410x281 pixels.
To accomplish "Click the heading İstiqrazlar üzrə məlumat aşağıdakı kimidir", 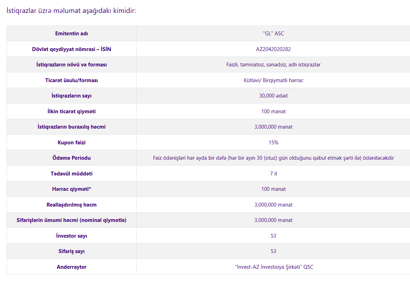I will coord(71,11).
